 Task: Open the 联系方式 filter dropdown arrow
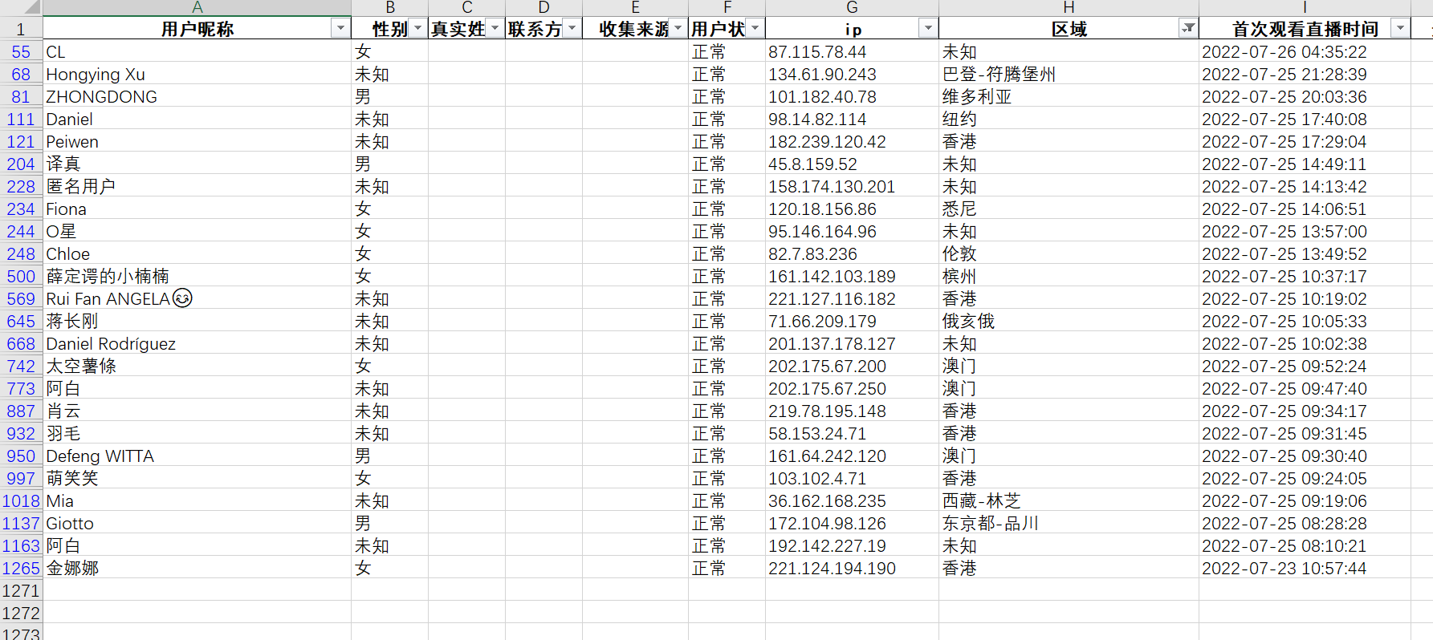point(572,29)
